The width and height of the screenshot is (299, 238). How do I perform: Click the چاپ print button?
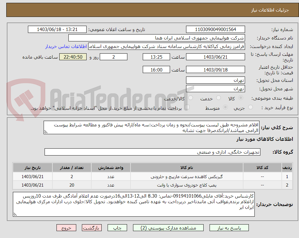[x=117, y=228]
